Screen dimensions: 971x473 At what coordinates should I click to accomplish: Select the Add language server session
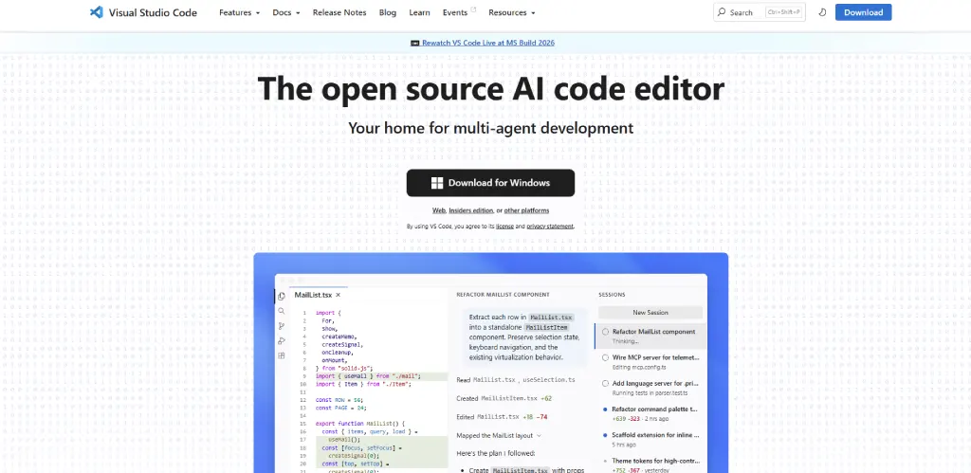tap(650, 389)
